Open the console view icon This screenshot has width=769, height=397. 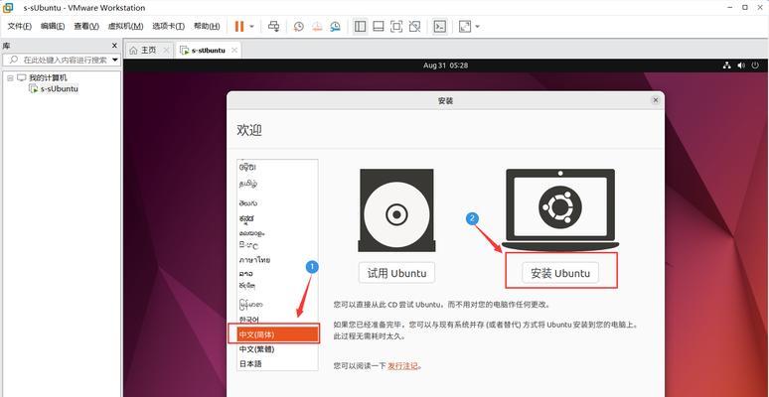click(x=440, y=27)
